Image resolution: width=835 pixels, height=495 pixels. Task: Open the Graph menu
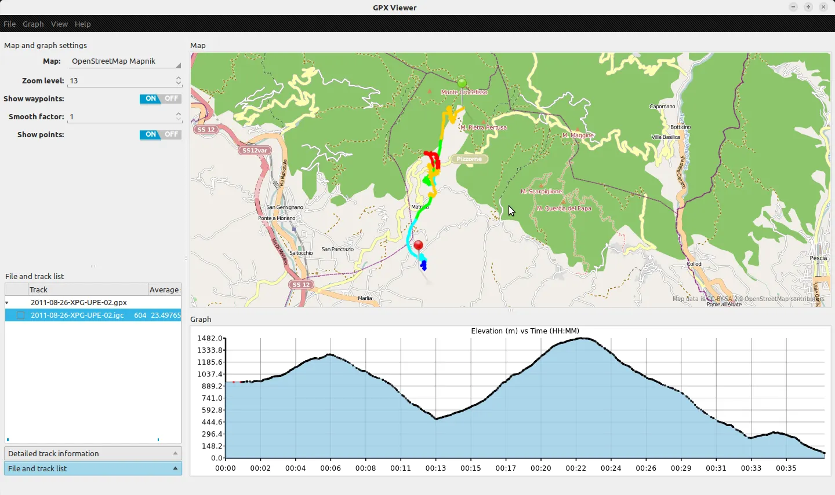click(33, 24)
